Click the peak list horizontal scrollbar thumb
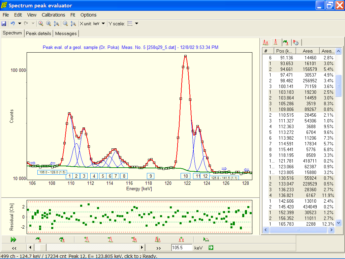The height and width of the screenshot is (259, 345). click(x=298, y=230)
